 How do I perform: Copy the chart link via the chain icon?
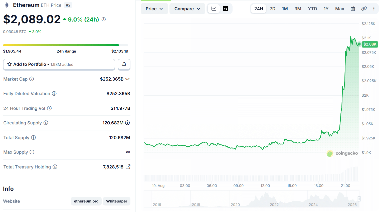pos(364,9)
